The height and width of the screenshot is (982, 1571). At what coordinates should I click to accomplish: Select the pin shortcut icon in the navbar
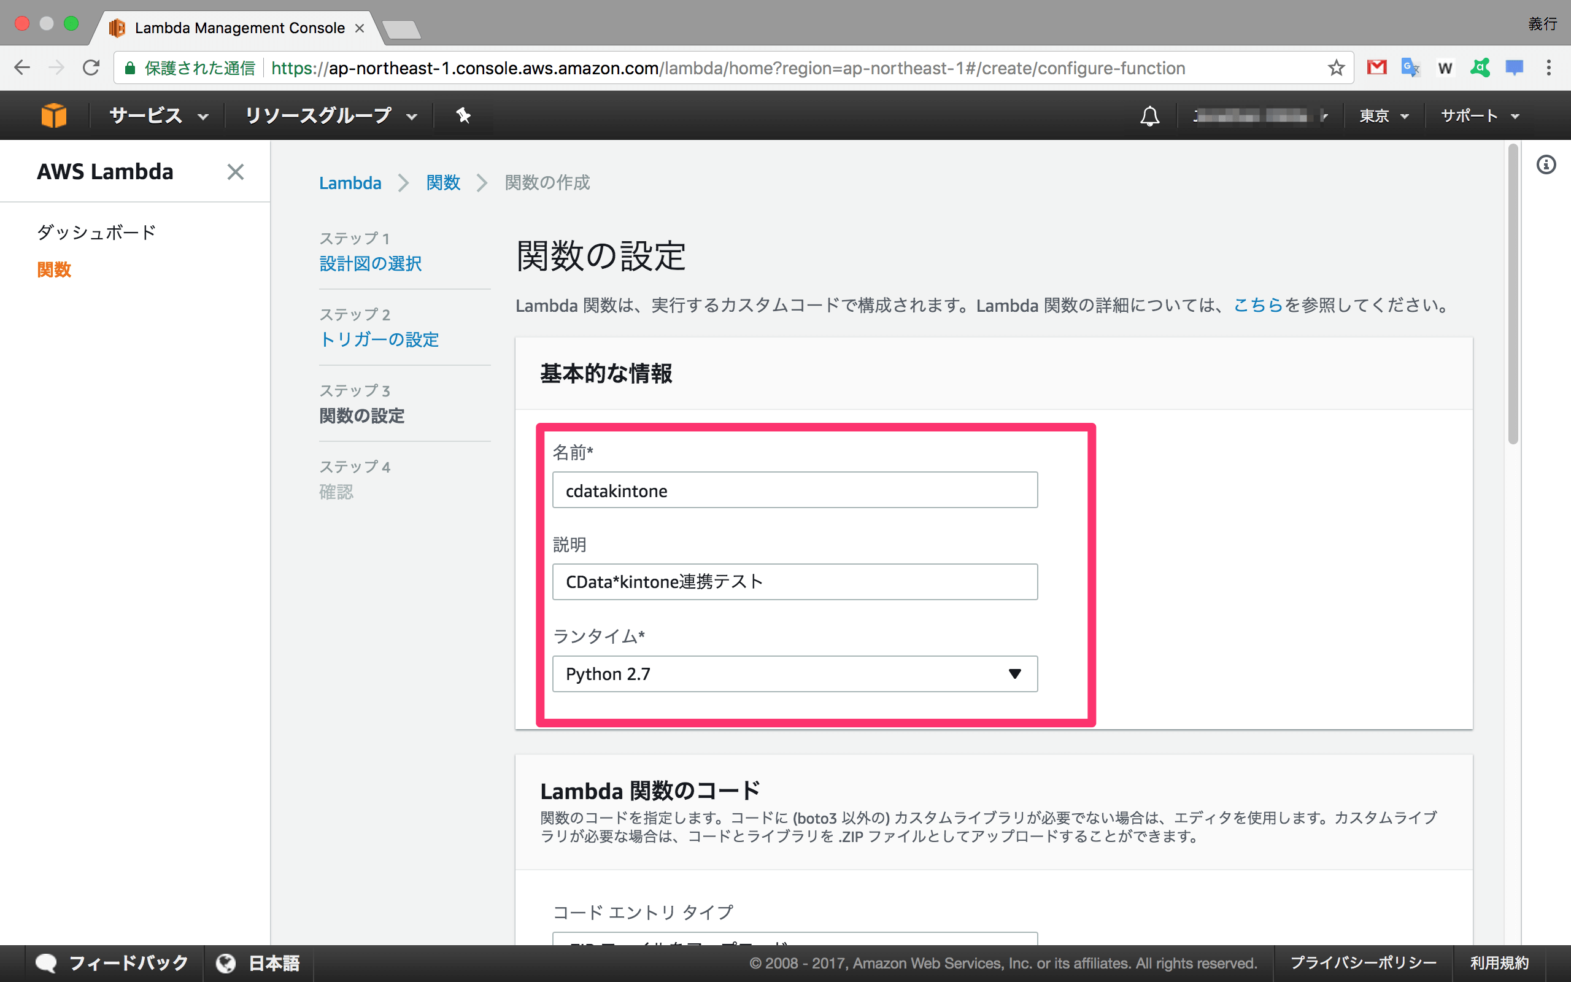(462, 115)
